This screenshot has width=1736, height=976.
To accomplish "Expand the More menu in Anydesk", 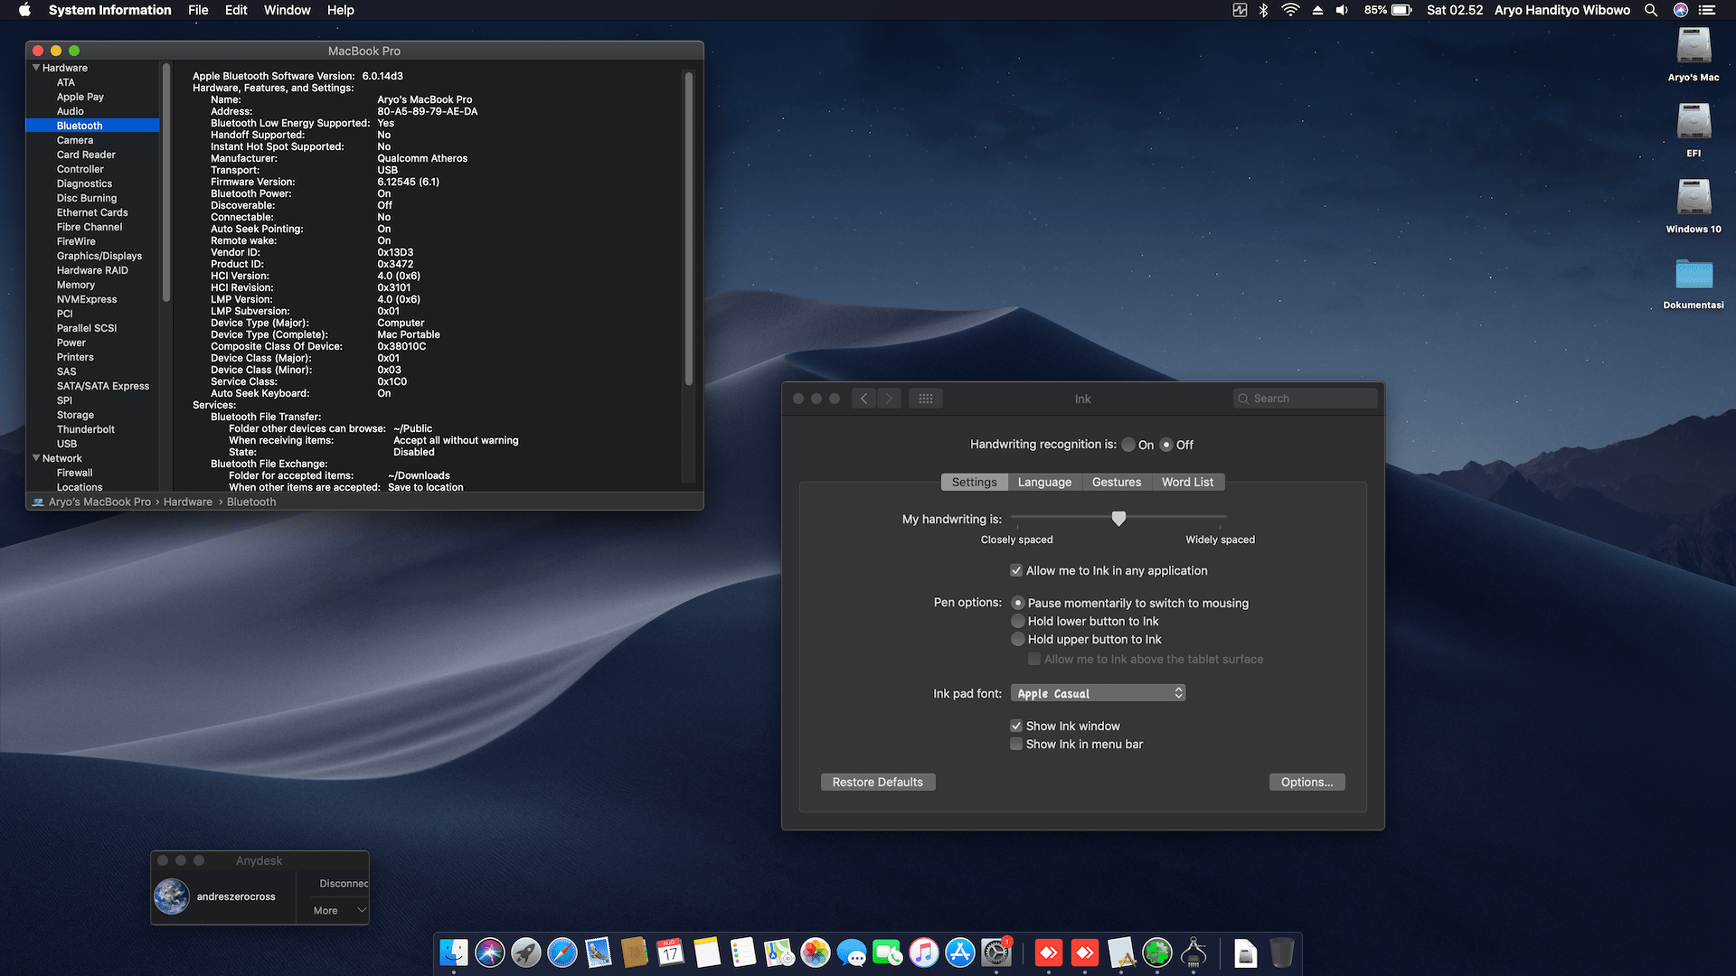I will (339, 910).
